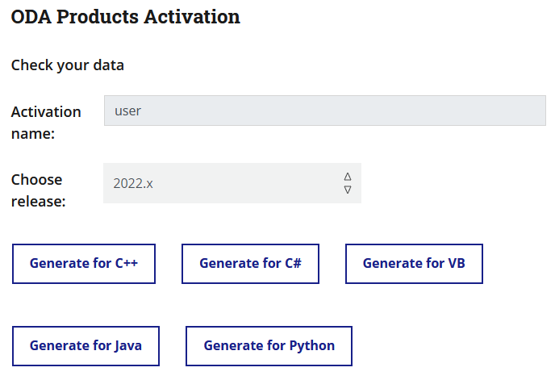Click the 'Choose release:' label
The height and width of the screenshot is (380, 555).
[x=37, y=190]
